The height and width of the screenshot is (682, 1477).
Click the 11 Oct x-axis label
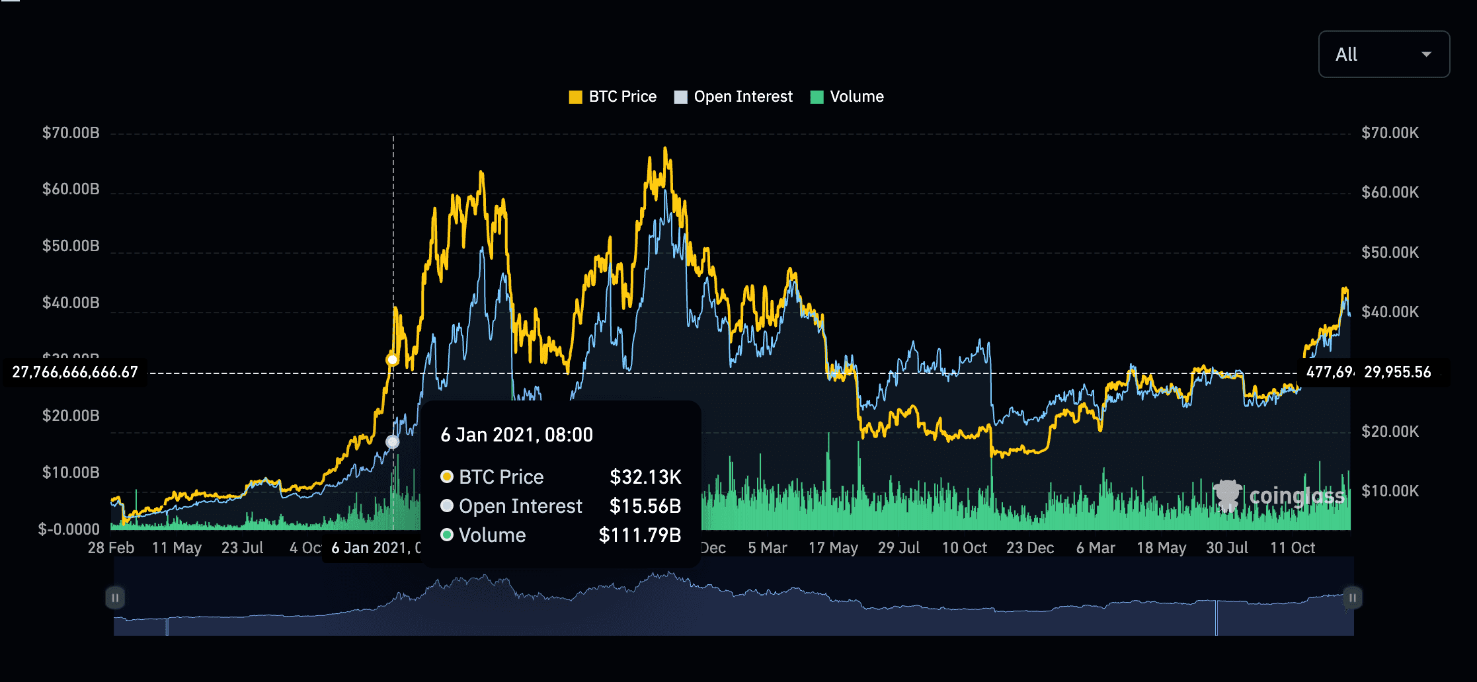point(1293,548)
